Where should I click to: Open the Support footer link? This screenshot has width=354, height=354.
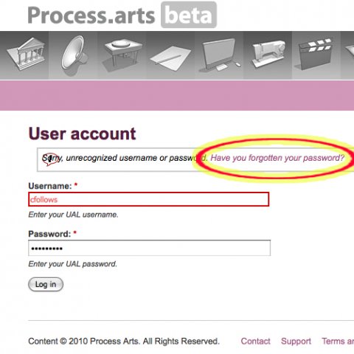point(296,341)
